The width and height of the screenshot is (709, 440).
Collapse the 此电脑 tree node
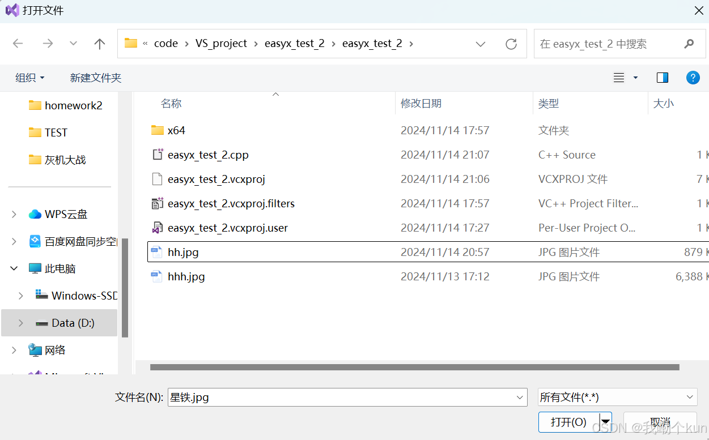[14, 268]
